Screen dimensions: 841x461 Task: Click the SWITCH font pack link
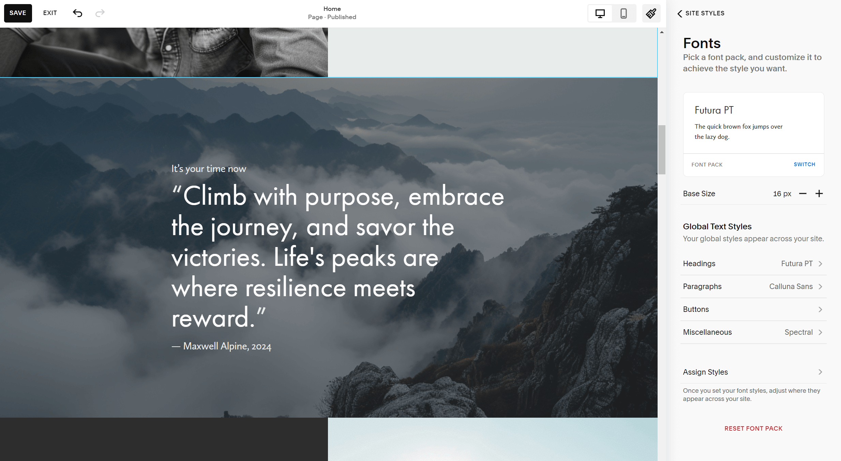point(805,164)
